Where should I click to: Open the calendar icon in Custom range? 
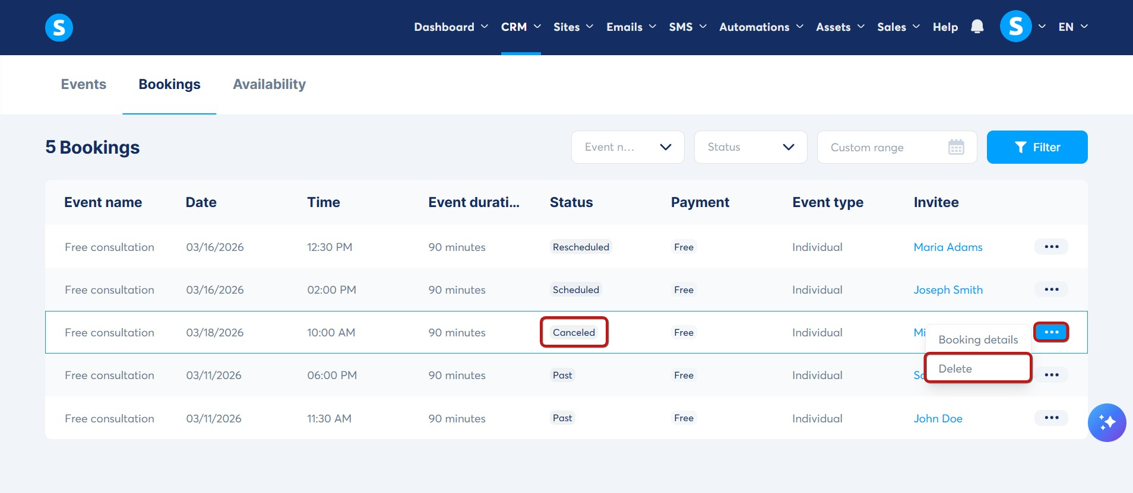pyautogui.click(x=956, y=147)
